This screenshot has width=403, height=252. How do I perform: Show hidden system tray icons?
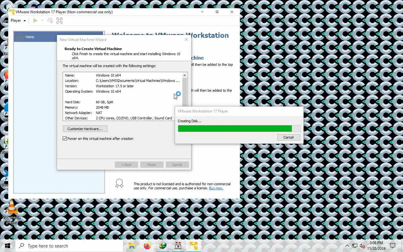tap(347, 246)
